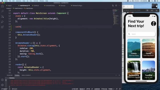Switch to the carouselCard.js editor tab
Viewport: 160px width, 90px height.
click(49, 5)
